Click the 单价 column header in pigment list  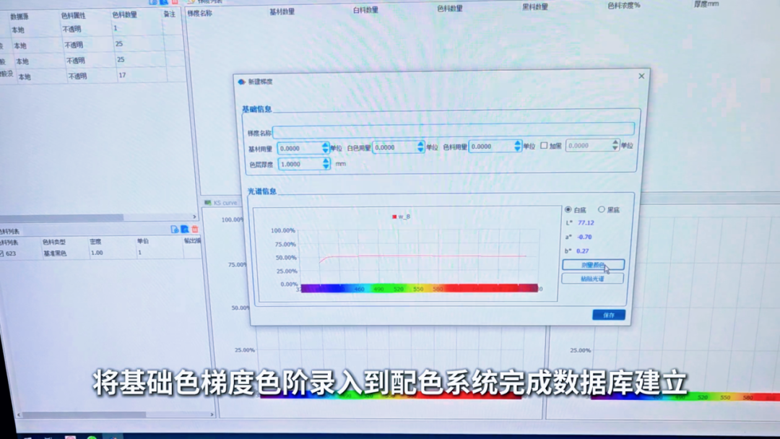[143, 241]
